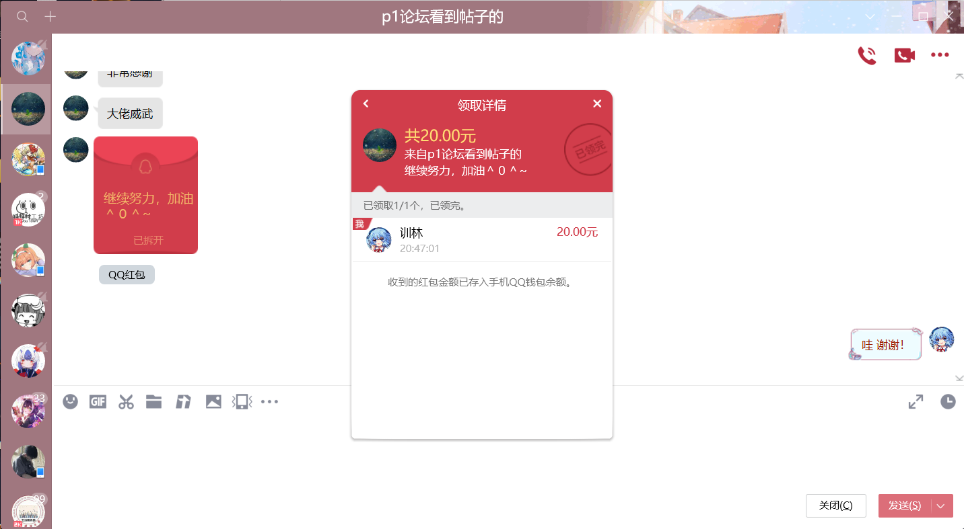
Task: Send a file using the folder icon
Action: pyautogui.click(x=154, y=402)
